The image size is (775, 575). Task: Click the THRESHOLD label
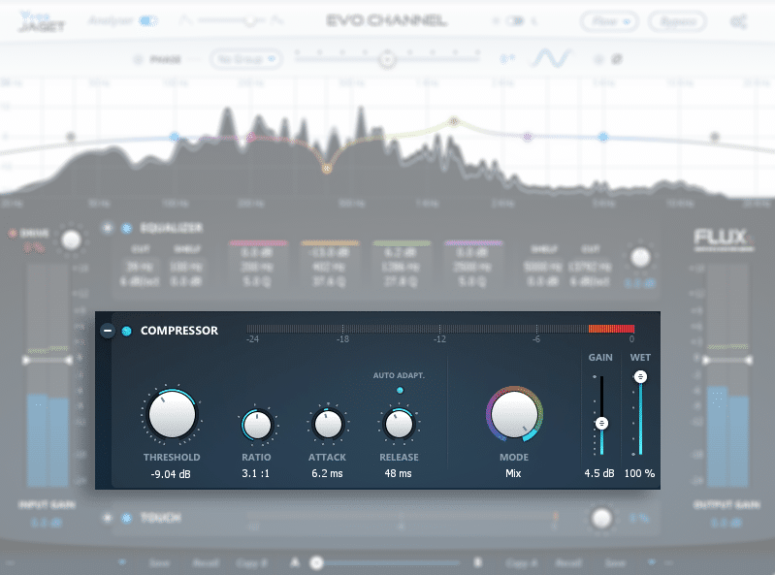[172, 458]
